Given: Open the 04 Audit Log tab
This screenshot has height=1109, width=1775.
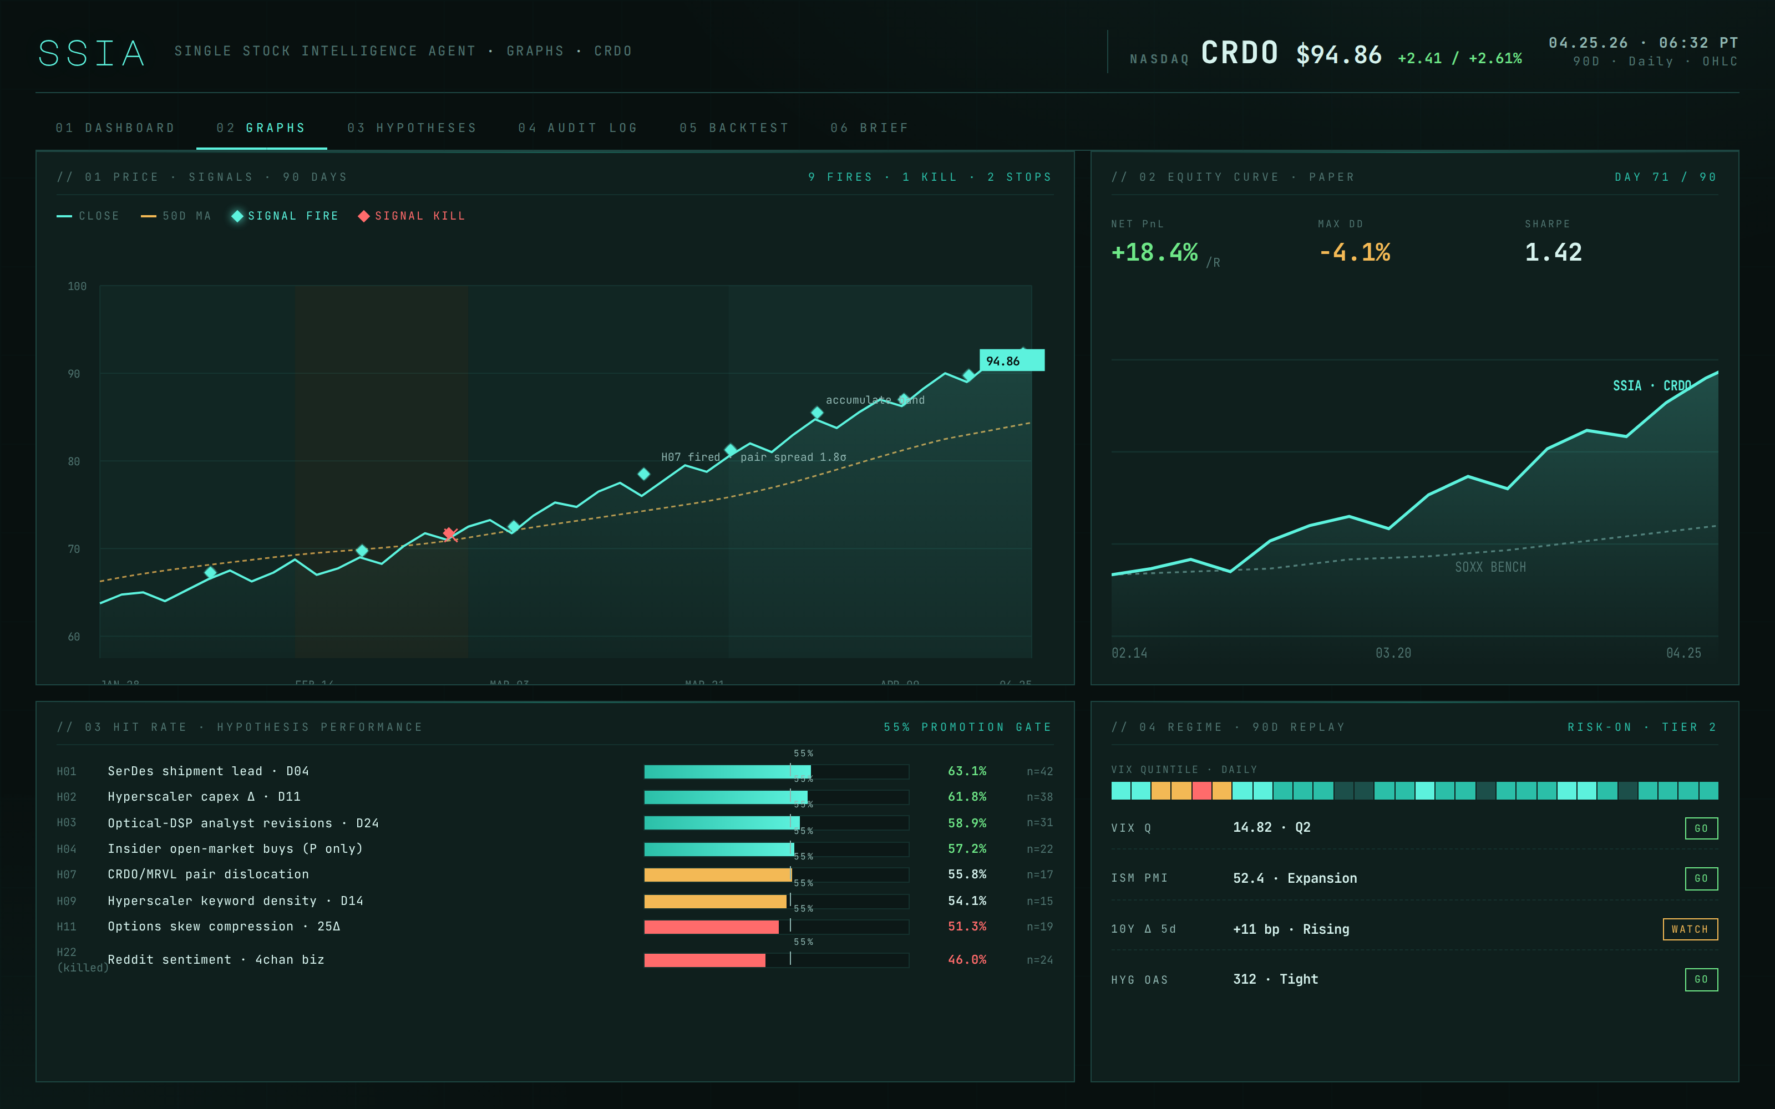Looking at the screenshot, I should click(x=577, y=128).
